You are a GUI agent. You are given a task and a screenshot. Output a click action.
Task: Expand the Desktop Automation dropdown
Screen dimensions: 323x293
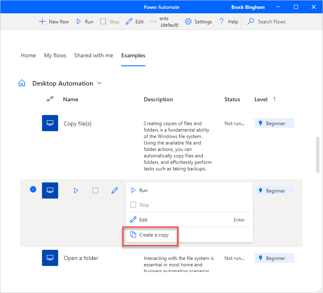click(x=99, y=83)
